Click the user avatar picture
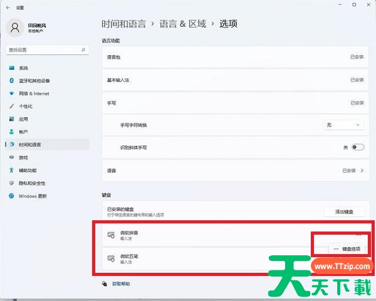This screenshot has height=301, width=376. [15, 28]
